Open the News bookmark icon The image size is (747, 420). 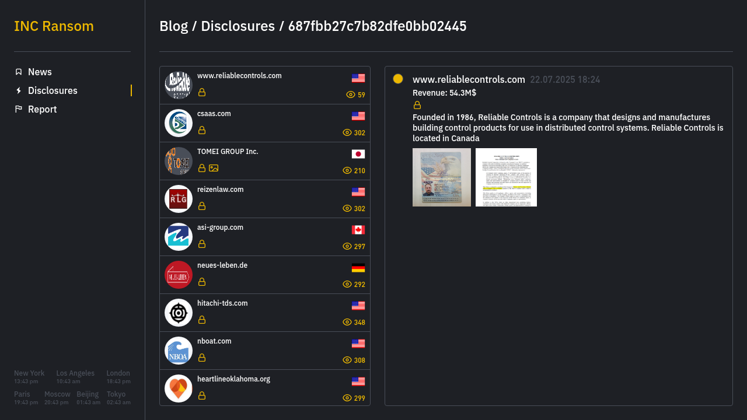[x=19, y=72]
